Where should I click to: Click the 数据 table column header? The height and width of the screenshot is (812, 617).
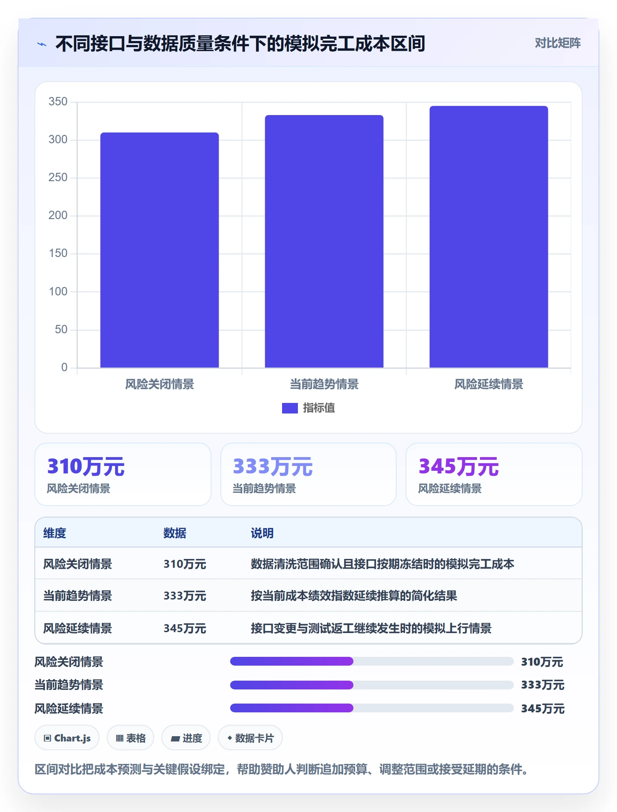[x=175, y=533]
